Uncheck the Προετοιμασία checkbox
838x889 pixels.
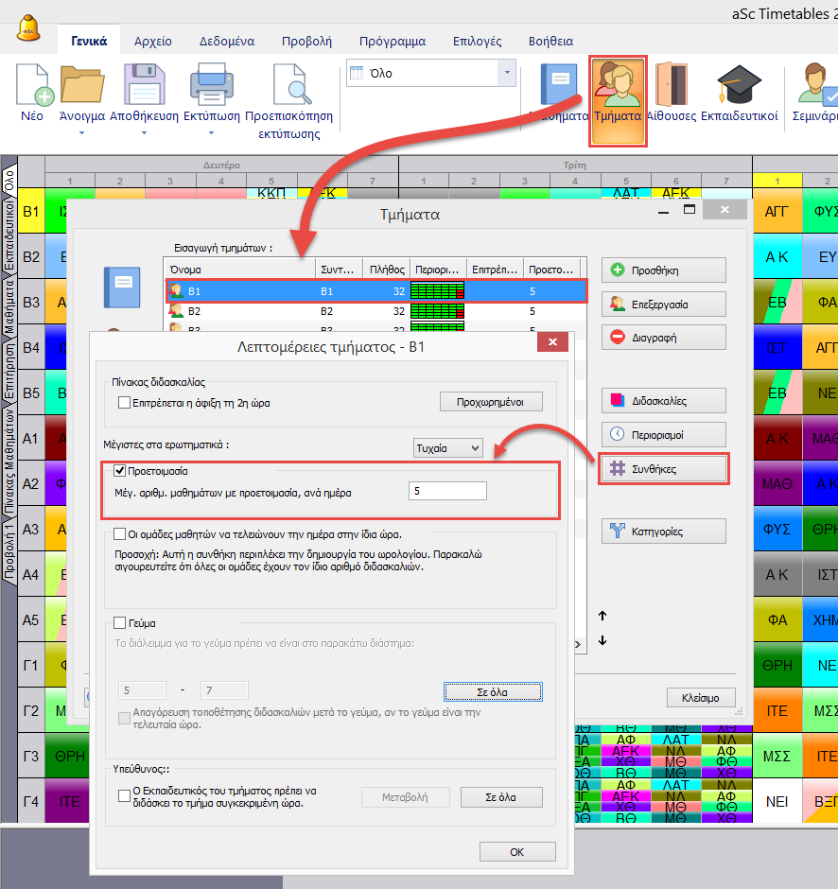pos(120,470)
